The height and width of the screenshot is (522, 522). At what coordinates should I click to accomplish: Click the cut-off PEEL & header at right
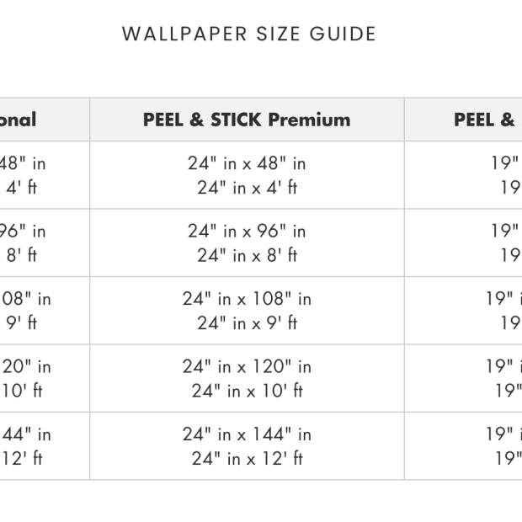coord(486,120)
